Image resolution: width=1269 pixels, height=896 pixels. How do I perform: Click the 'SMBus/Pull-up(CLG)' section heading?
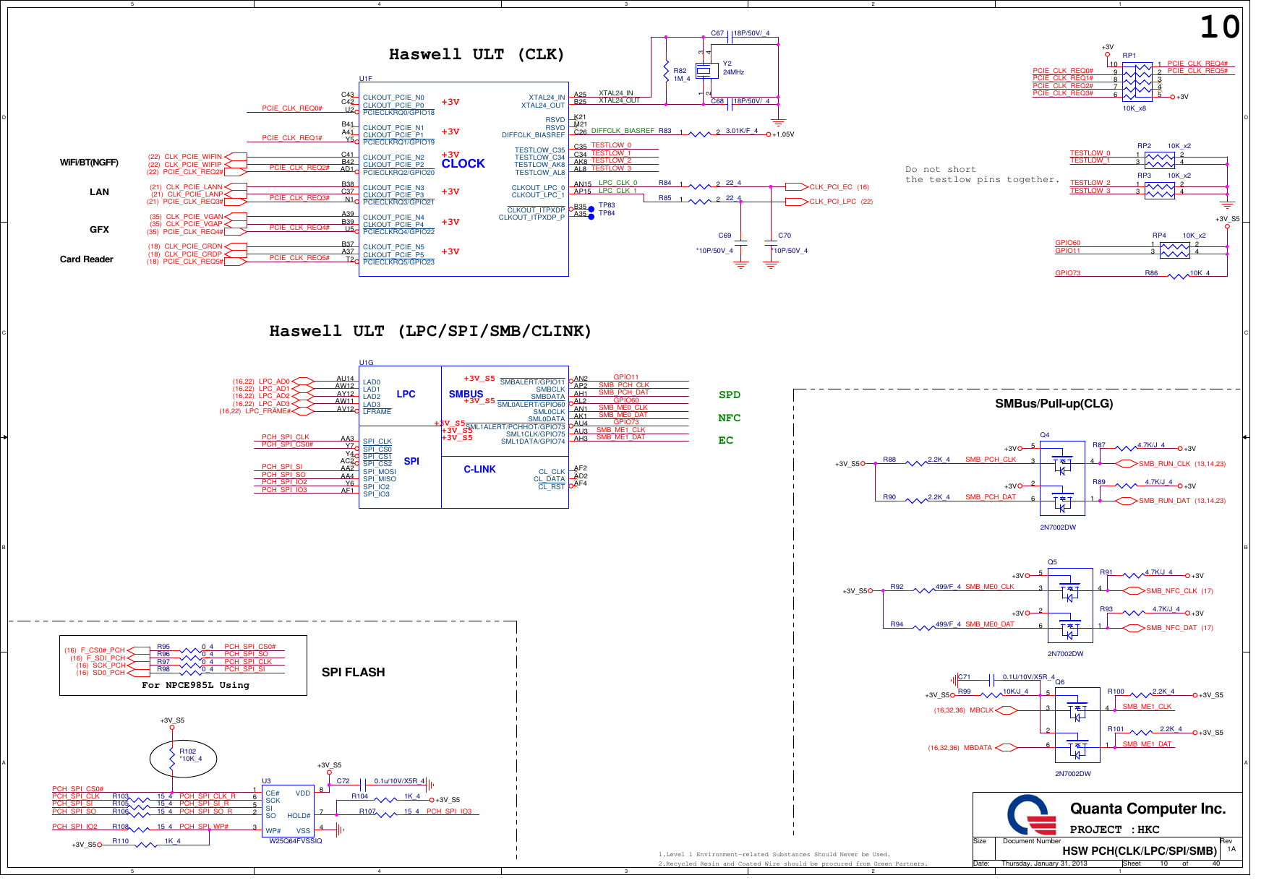1054,404
